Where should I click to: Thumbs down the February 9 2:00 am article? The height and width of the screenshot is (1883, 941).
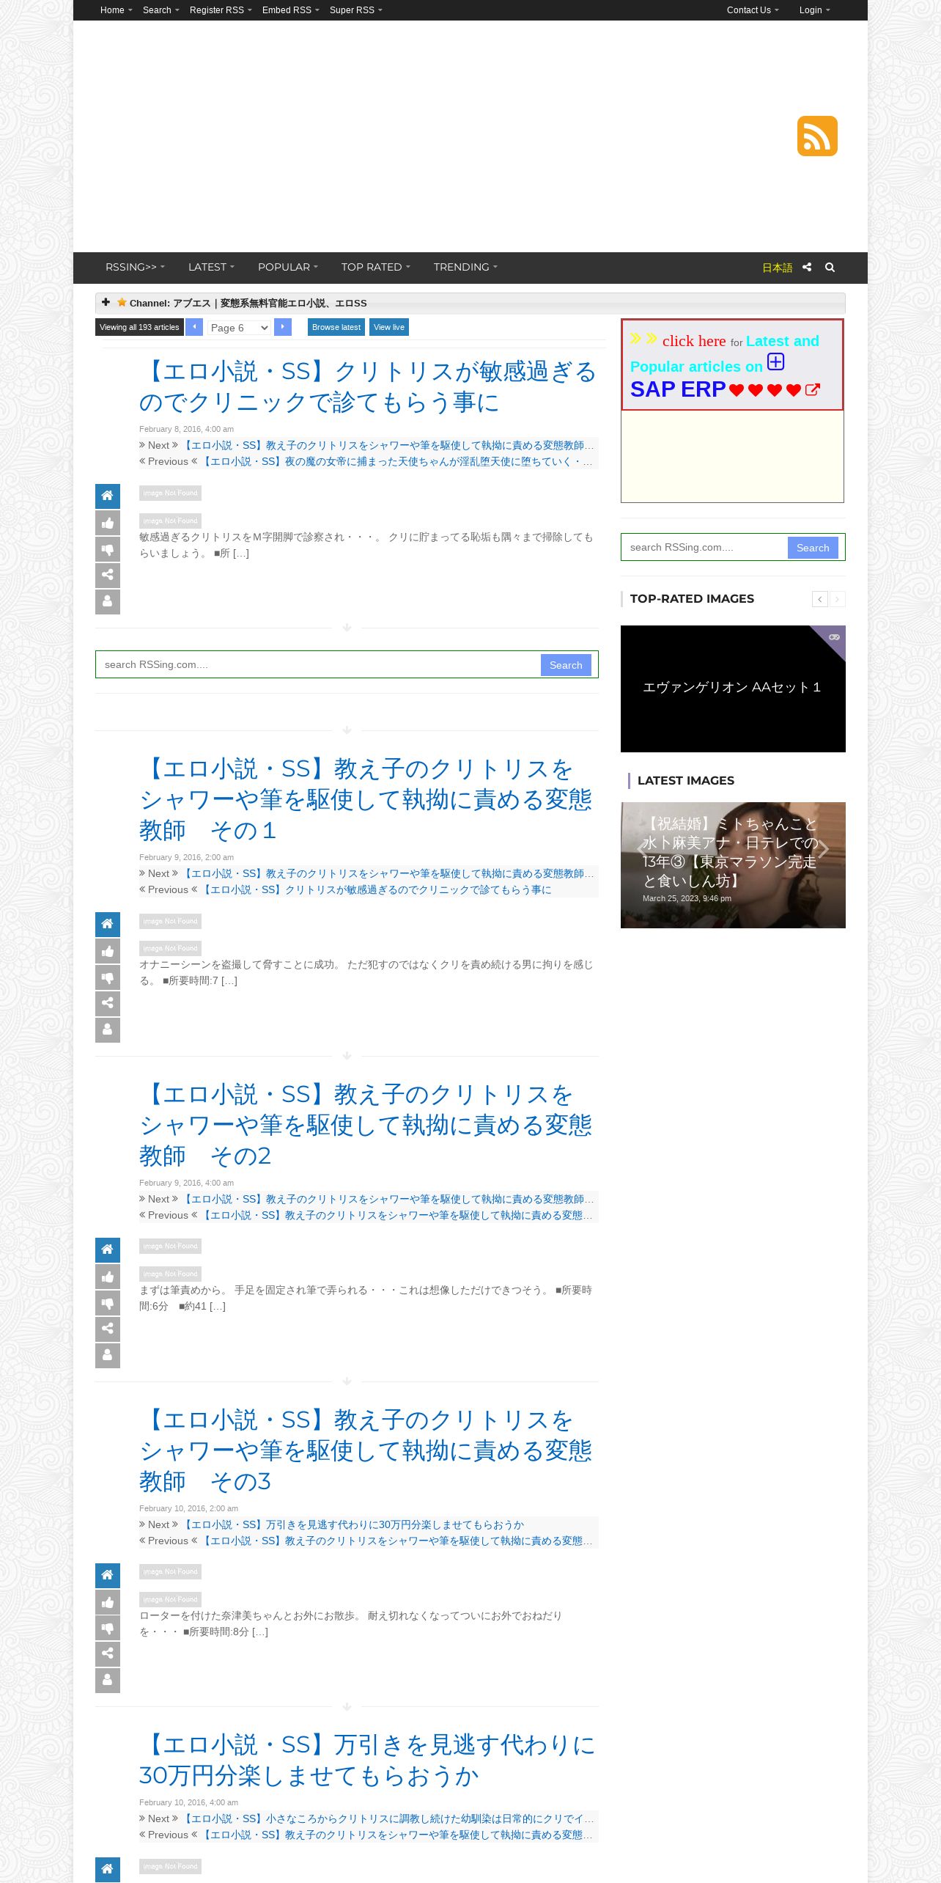point(108,977)
